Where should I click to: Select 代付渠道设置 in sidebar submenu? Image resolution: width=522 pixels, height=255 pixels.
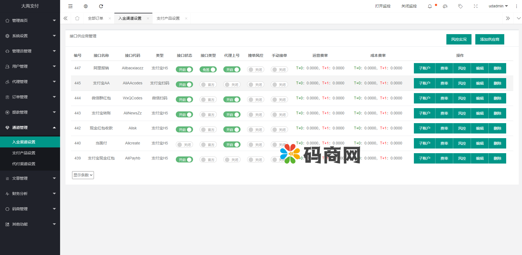pos(24,164)
